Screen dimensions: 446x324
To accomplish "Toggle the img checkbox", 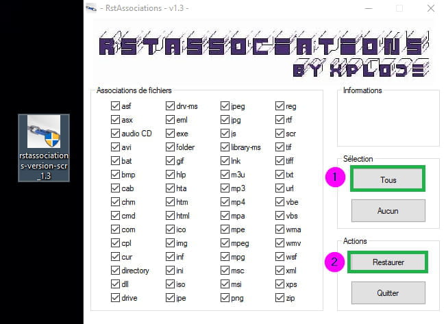I will pyautogui.click(x=170, y=243).
